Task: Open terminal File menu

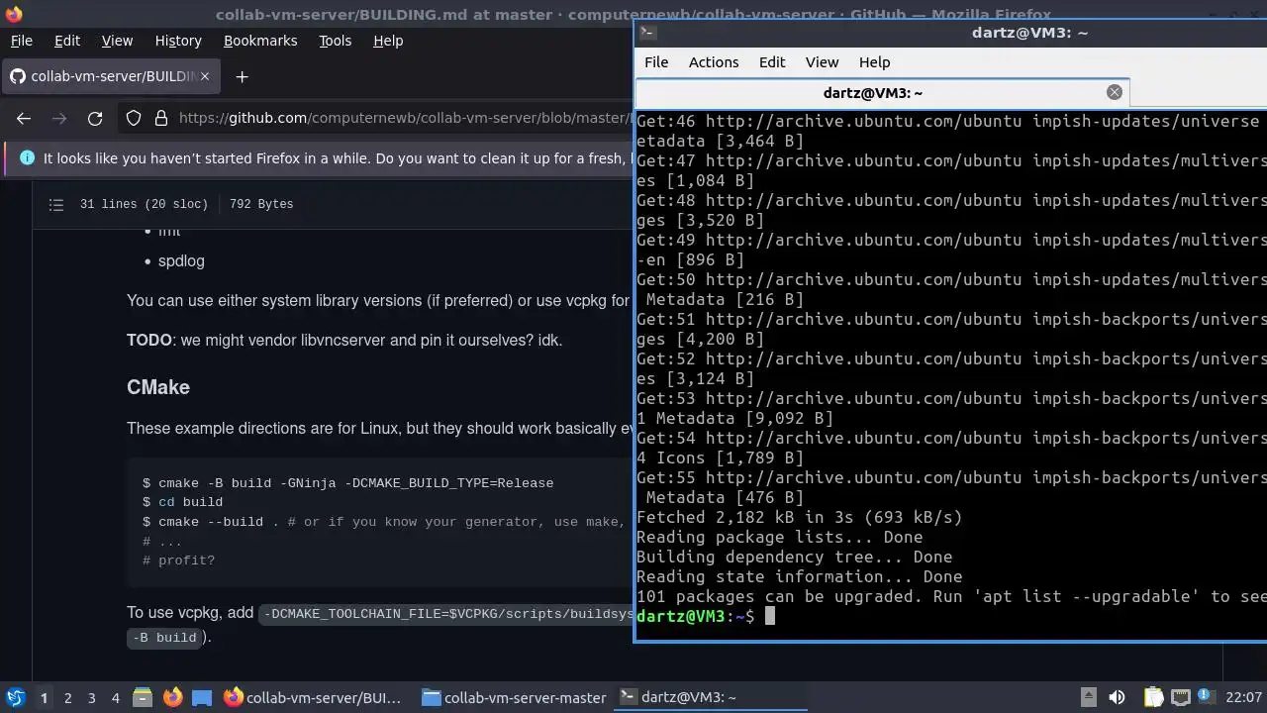Action: point(656,61)
